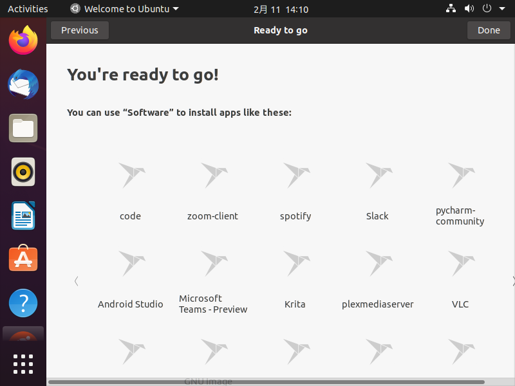Open the volume icon in top bar

469,8
